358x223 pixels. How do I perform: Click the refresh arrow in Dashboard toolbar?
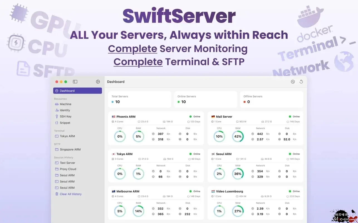pyautogui.click(x=301, y=82)
